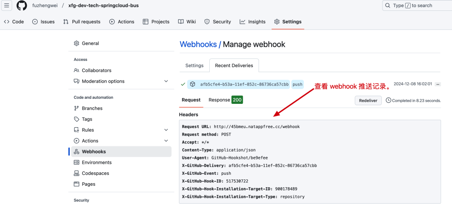The image size is (452, 204).
Task: Open Pages in sidebar
Action: point(121,184)
